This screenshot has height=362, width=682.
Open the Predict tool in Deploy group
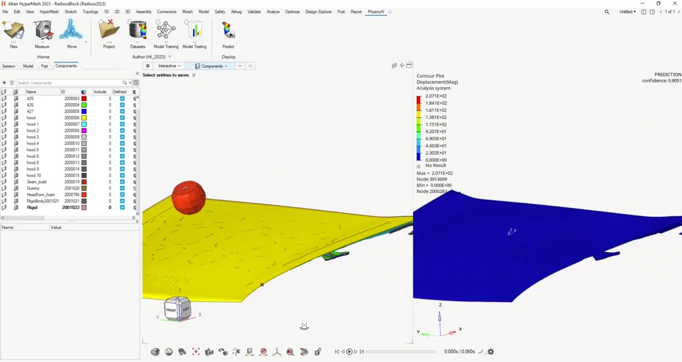click(x=228, y=34)
